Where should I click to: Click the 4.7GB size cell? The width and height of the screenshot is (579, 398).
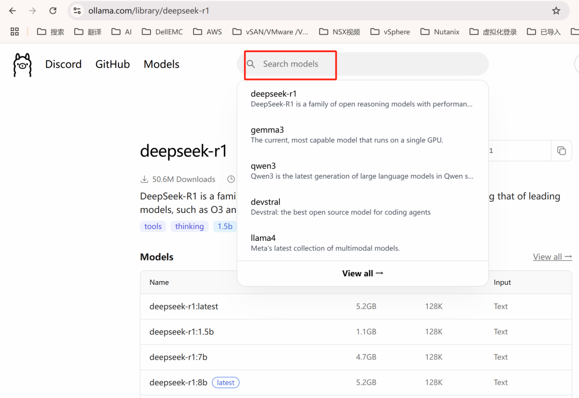[x=366, y=357]
